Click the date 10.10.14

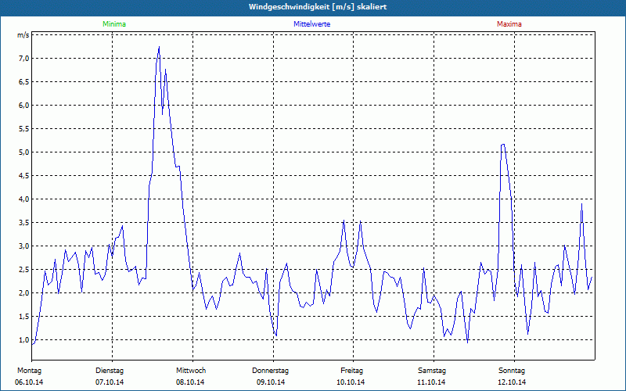pos(351,382)
